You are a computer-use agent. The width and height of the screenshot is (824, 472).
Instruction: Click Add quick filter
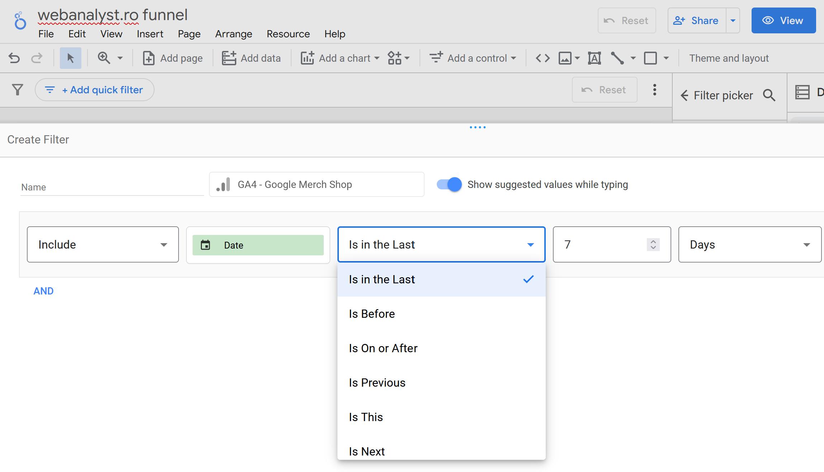point(95,90)
